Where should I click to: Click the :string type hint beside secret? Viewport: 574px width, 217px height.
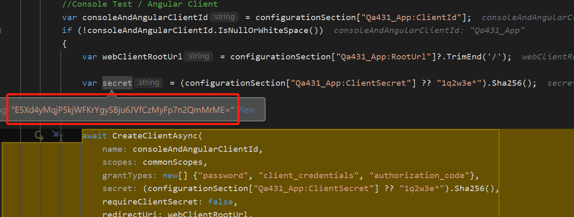click(x=149, y=83)
